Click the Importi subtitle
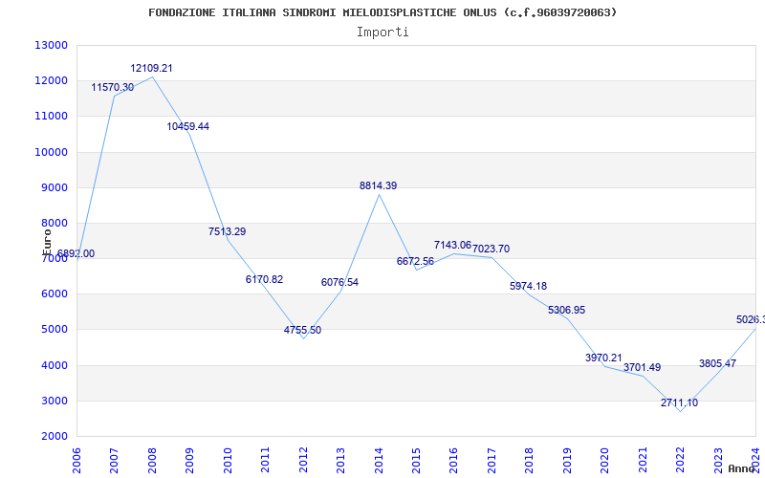The image size is (765, 478). 382,33
